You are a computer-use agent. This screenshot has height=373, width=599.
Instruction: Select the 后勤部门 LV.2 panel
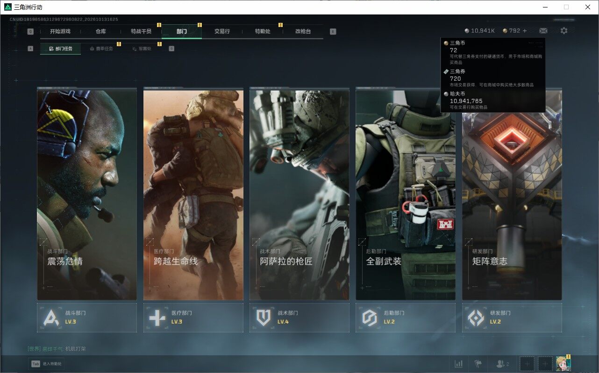click(406, 318)
